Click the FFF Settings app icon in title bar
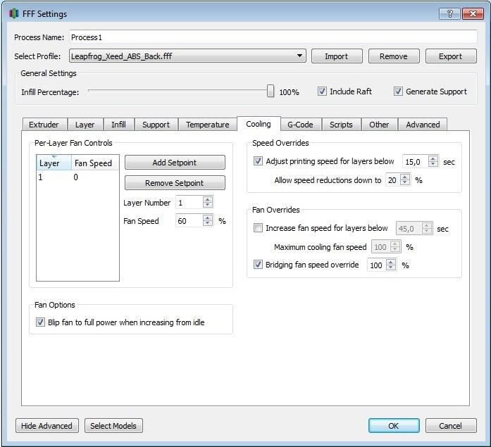The image size is (491, 447). click(14, 14)
